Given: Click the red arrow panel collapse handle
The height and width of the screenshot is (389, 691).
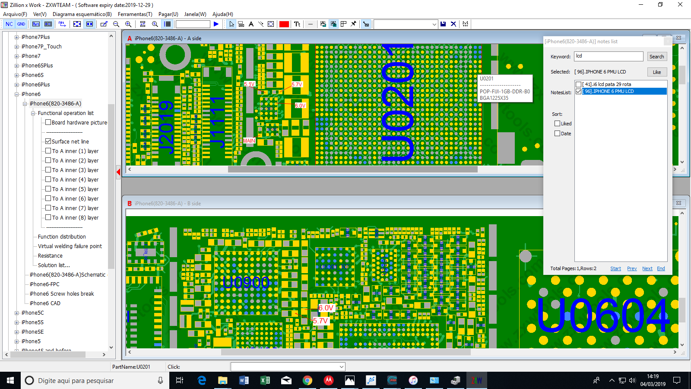Looking at the screenshot, I should click(x=118, y=172).
